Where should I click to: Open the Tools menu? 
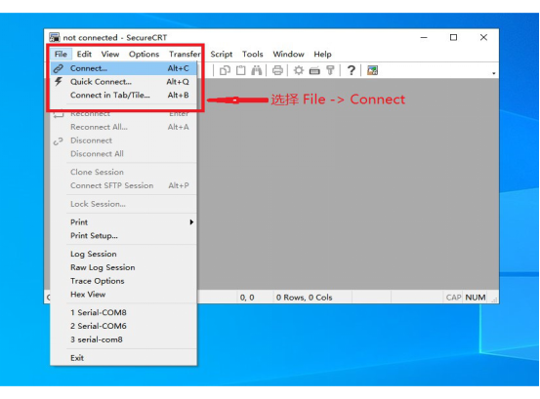click(253, 54)
